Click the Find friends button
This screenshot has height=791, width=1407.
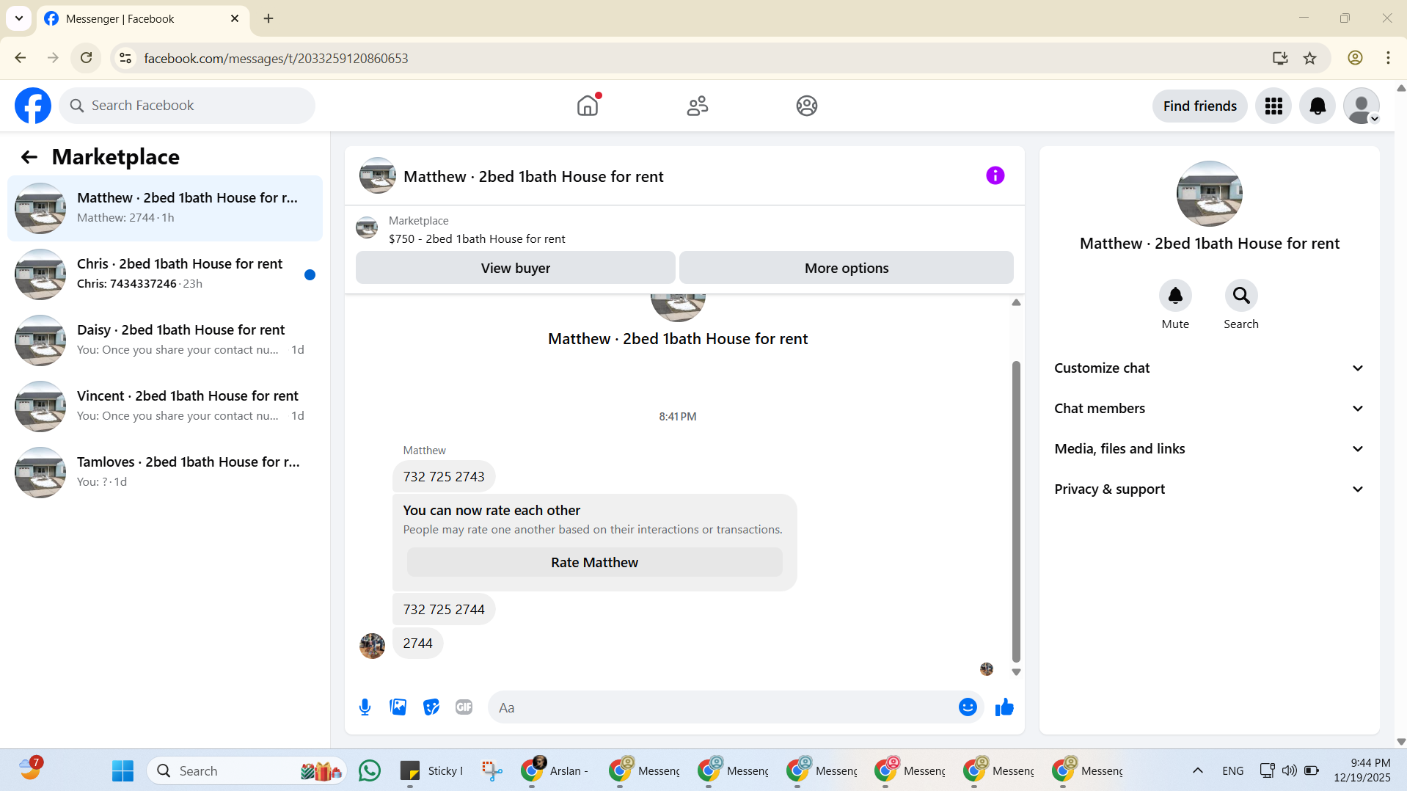[x=1200, y=106]
